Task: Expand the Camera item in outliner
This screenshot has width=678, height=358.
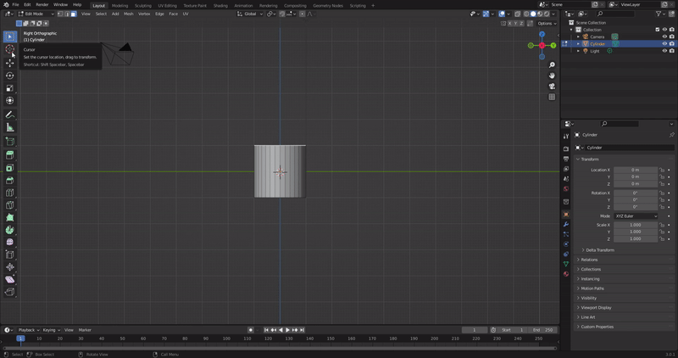Action: [578, 36]
